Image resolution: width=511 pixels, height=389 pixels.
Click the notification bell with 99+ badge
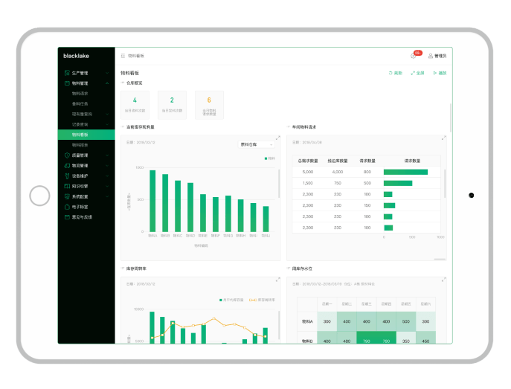pos(414,56)
